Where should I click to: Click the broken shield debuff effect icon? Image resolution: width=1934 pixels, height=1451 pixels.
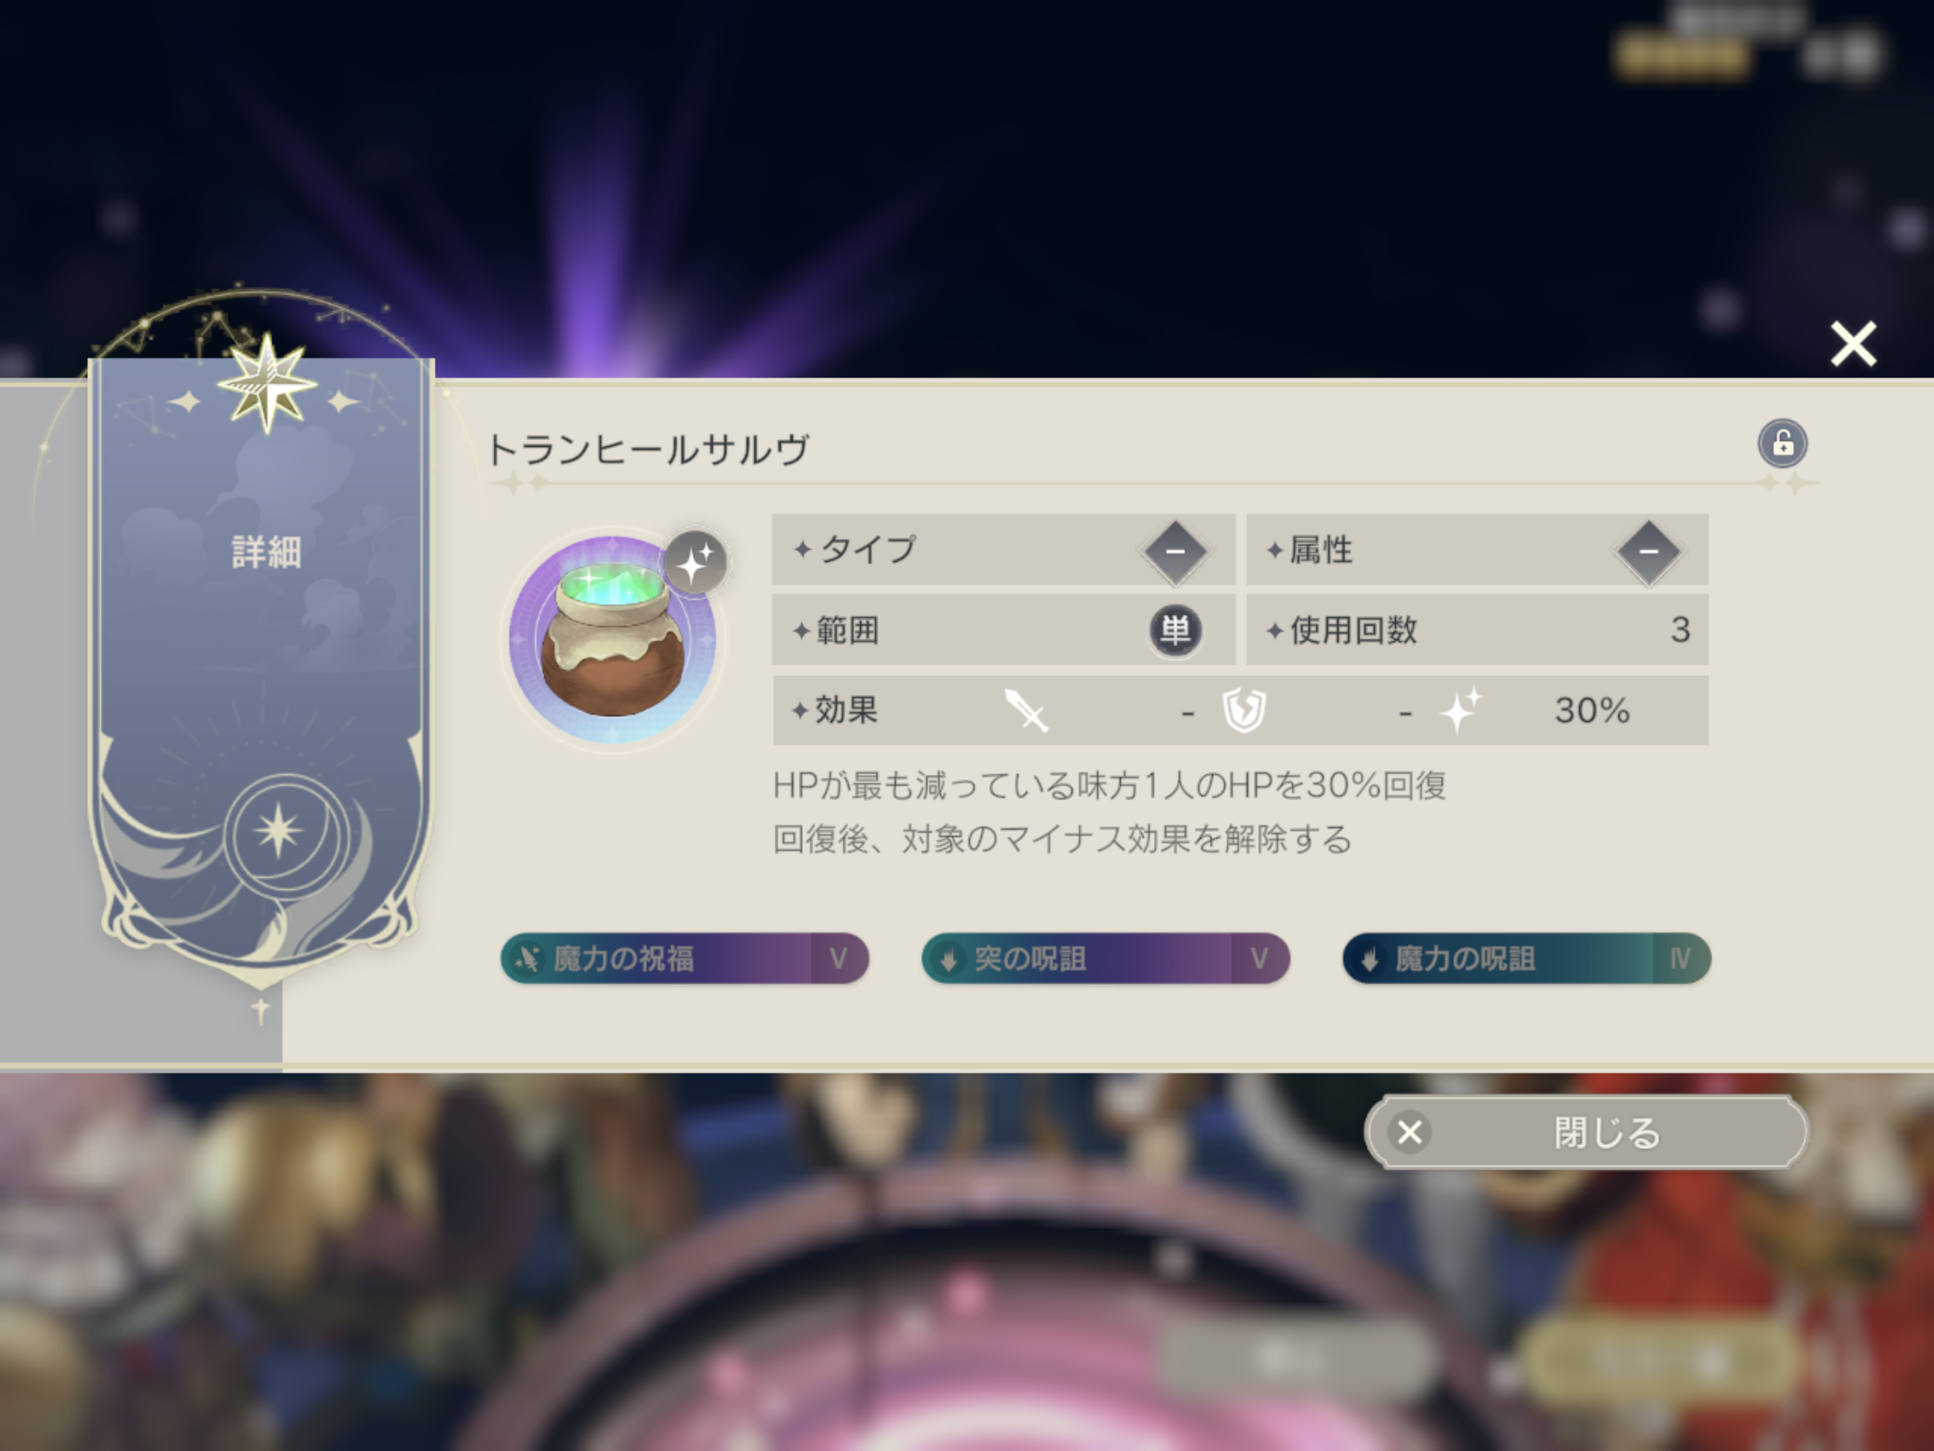[1244, 710]
